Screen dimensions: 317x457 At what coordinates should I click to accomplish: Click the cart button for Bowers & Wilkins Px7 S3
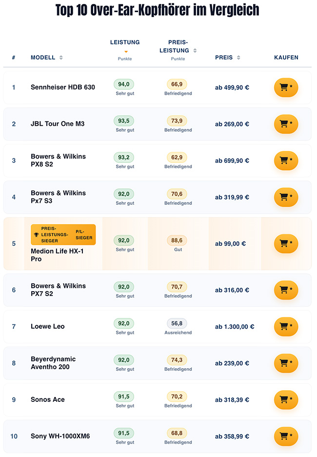click(x=286, y=198)
